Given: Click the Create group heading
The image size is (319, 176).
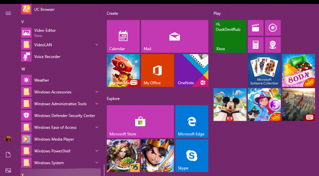Looking at the screenshot, I should pyautogui.click(x=112, y=13).
